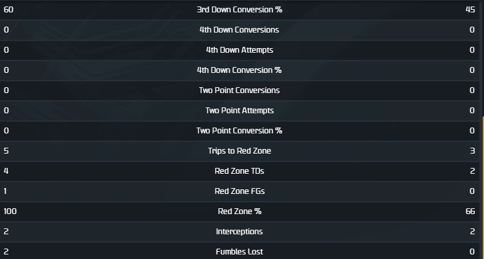This screenshot has height=259, width=484.
Task: Click the 4th Down Attempts label
Action: (x=239, y=50)
